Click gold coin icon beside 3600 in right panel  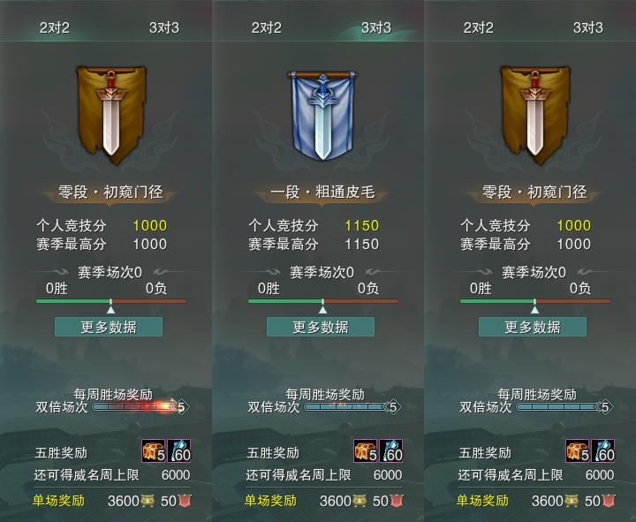tap(571, 502)
